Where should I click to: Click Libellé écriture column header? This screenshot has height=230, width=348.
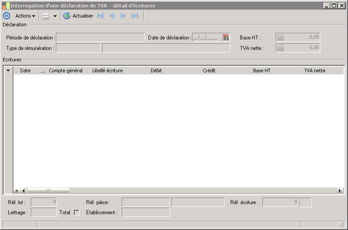(x=107, y=71)
